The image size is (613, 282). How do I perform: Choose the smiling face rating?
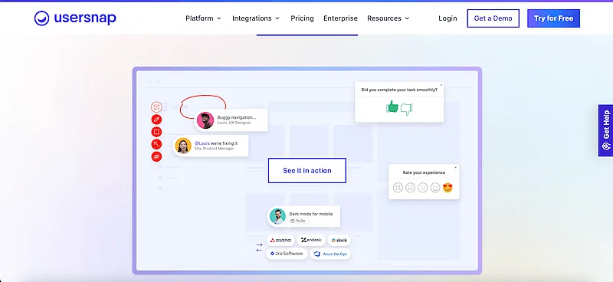coord(435,188)
